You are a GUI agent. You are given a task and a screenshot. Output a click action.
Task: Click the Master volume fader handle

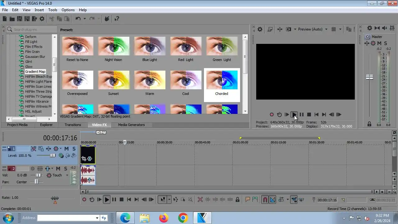369,77
